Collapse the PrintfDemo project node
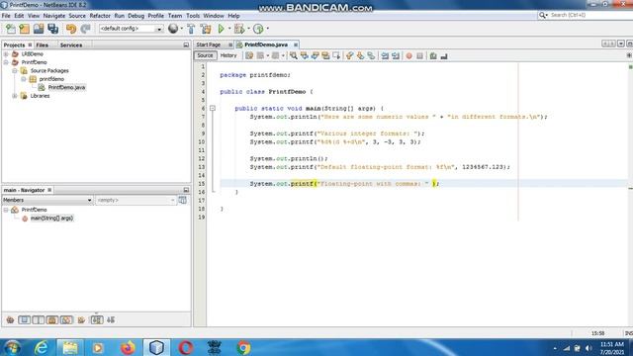Screen dimensions: 633x356 coord(6,62)
